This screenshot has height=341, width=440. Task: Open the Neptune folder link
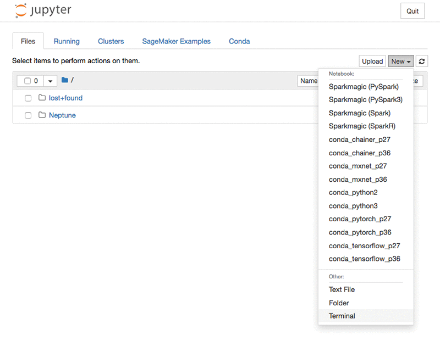tap(62, 115)
